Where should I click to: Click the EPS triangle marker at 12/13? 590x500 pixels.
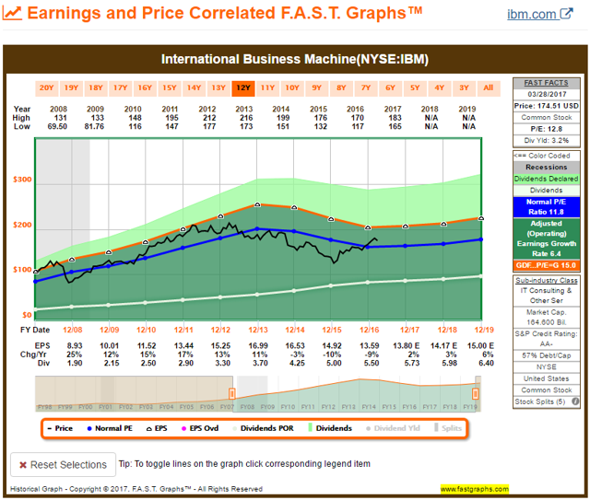coord(258,204)
